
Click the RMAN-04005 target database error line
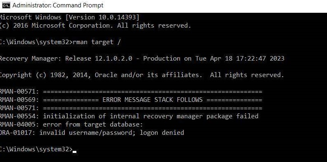[71, 124]
